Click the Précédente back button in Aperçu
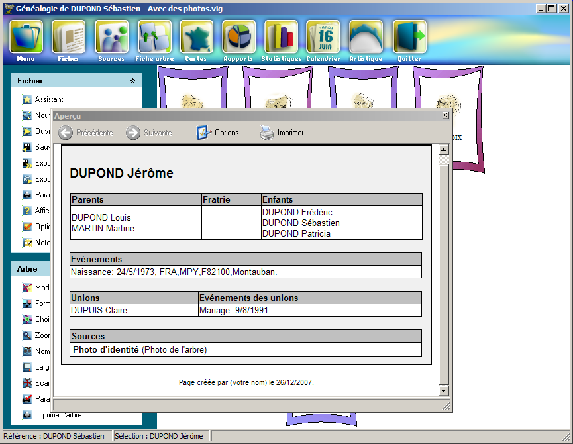This screenshot has height=444, width=573. click(x=85, y=133)
